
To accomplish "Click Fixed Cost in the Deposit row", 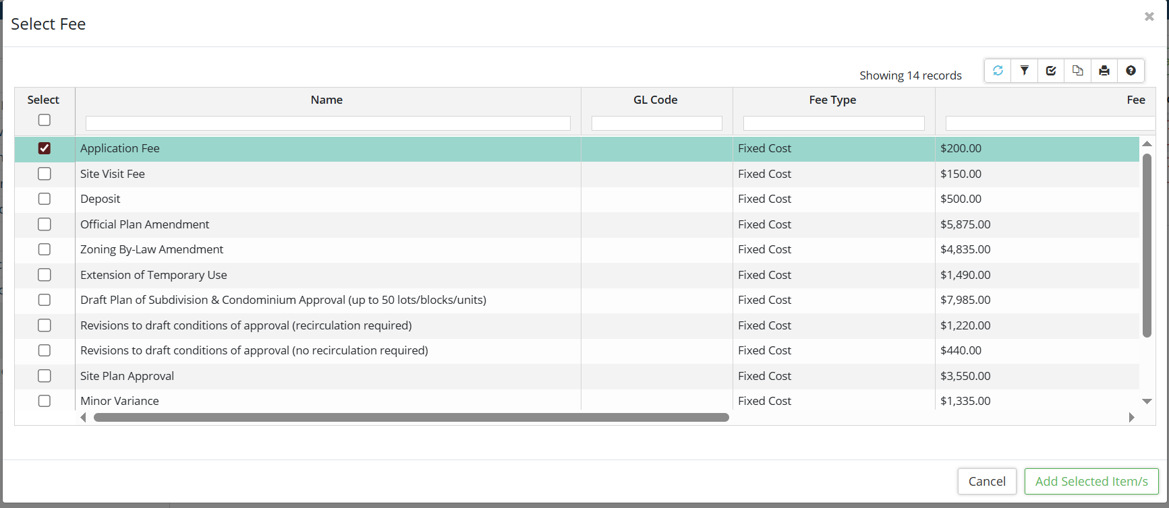I will (x=765, y=199).
